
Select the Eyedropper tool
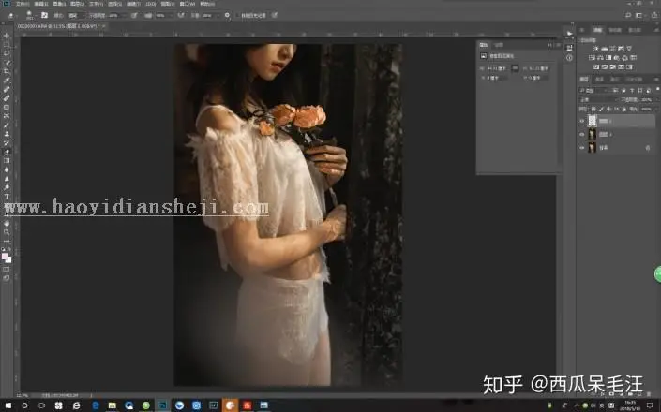point(7,81)
